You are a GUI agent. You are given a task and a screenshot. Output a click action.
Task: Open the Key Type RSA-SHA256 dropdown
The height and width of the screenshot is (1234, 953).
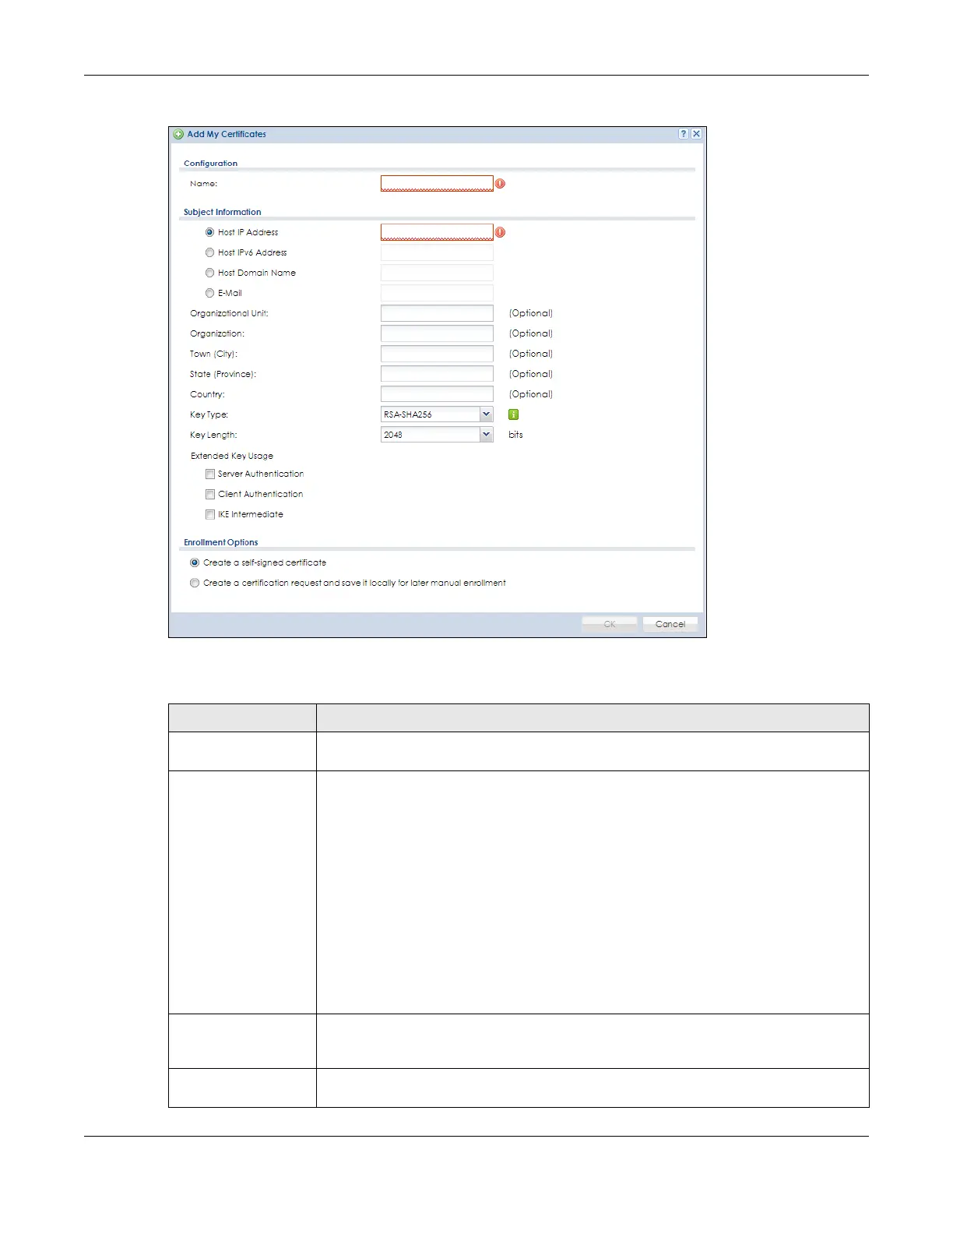(x=437, y=414)
